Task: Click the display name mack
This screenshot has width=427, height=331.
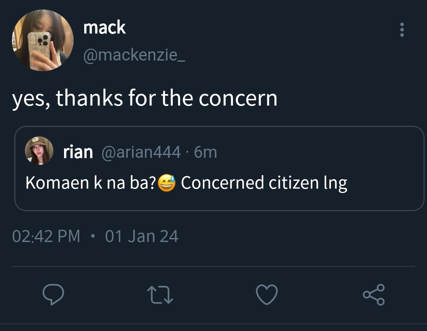Action: pos(104,27)
